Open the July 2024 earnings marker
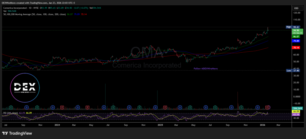The image size is (306, 139). coord(113,107)
